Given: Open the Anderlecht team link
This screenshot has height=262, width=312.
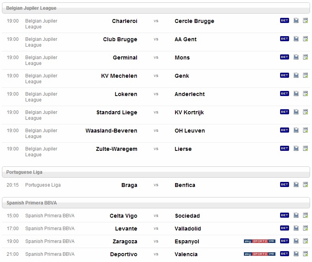Looking at the screenshot, I should 189,94.
